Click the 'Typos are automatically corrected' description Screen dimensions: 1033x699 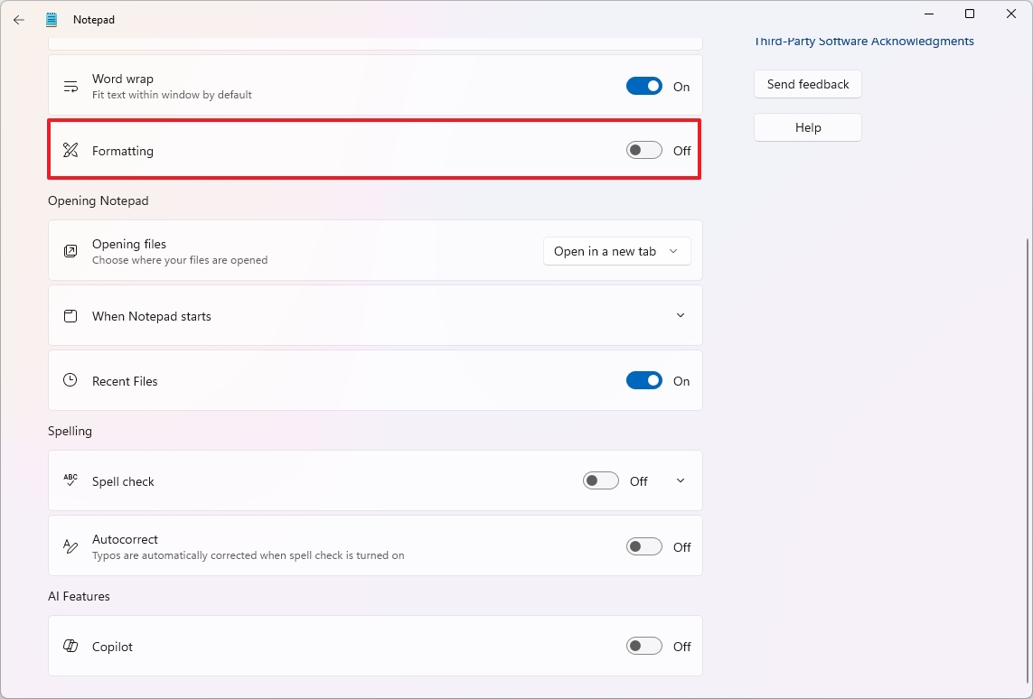(249, 555)
